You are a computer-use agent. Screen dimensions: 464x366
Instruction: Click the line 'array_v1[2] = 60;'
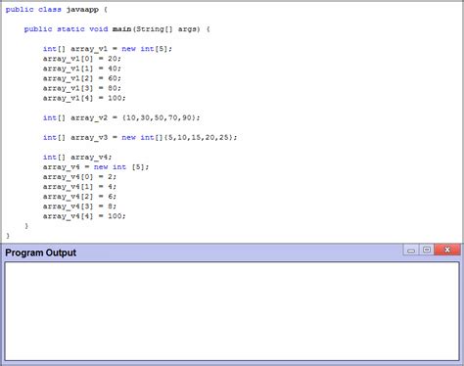pos(82,78)
